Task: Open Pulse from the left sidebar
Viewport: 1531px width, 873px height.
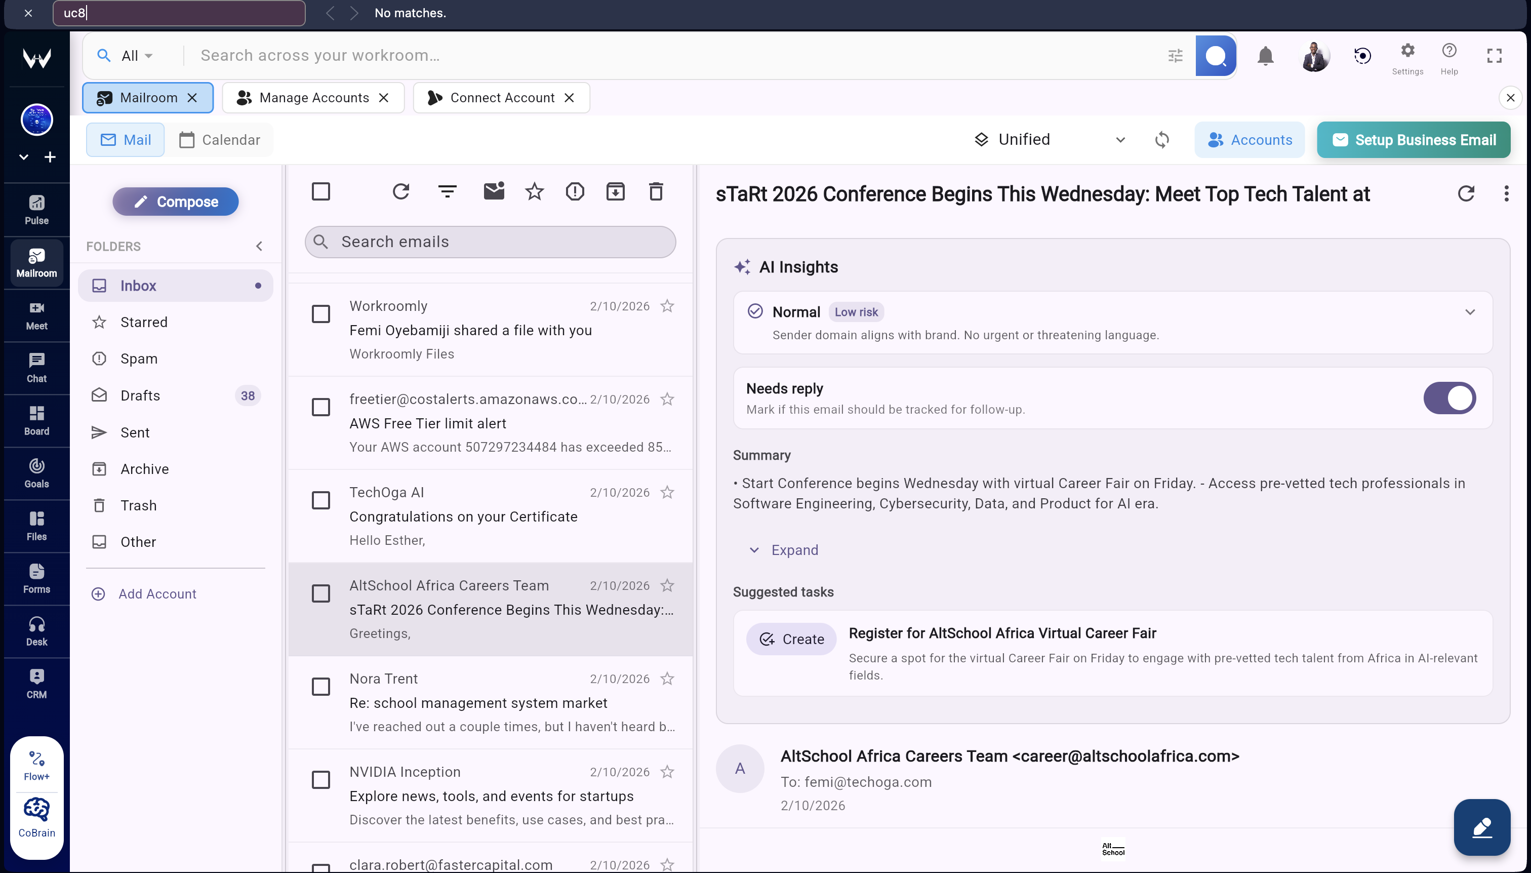Action: click(x=36, y=209)
